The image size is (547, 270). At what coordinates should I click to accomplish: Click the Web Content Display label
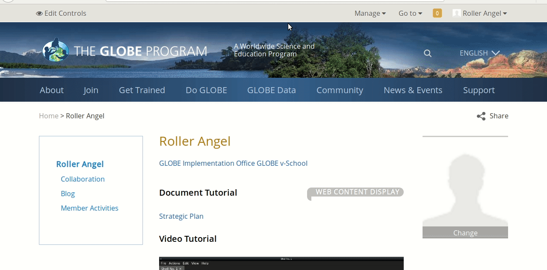point(355,192)
